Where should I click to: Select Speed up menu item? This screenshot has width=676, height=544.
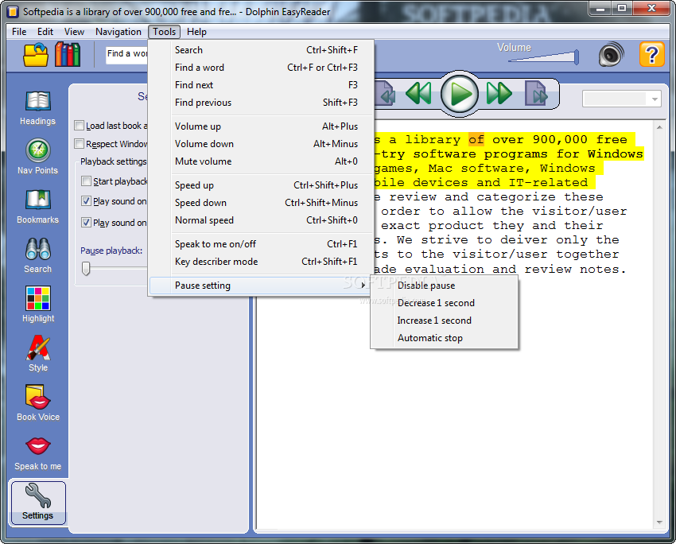point(260,185)
